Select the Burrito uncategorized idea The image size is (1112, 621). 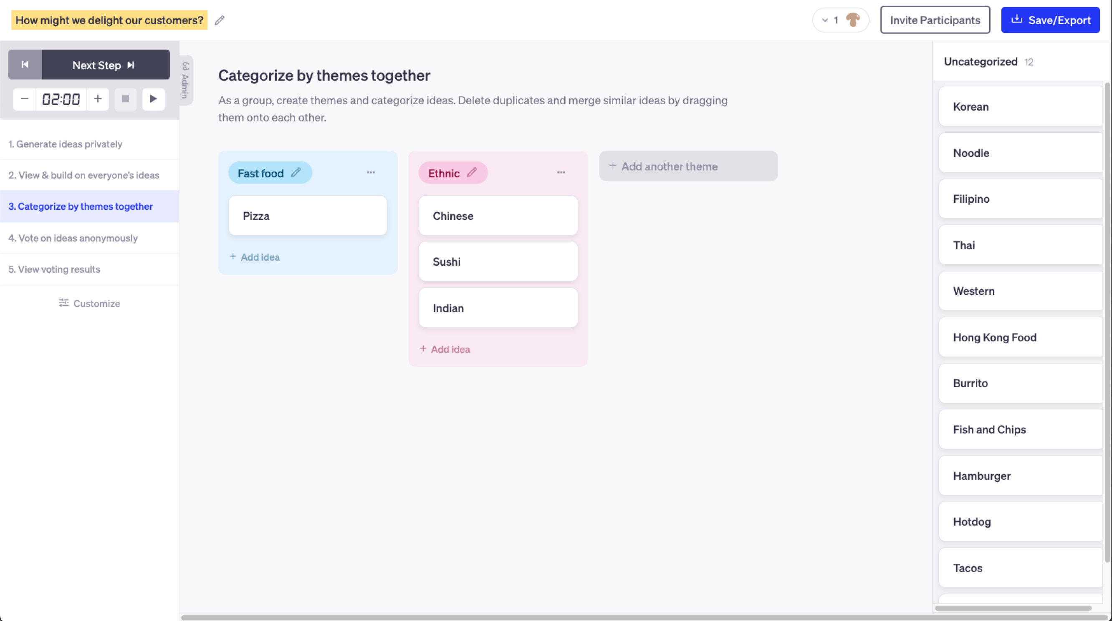click(1021, 383)
